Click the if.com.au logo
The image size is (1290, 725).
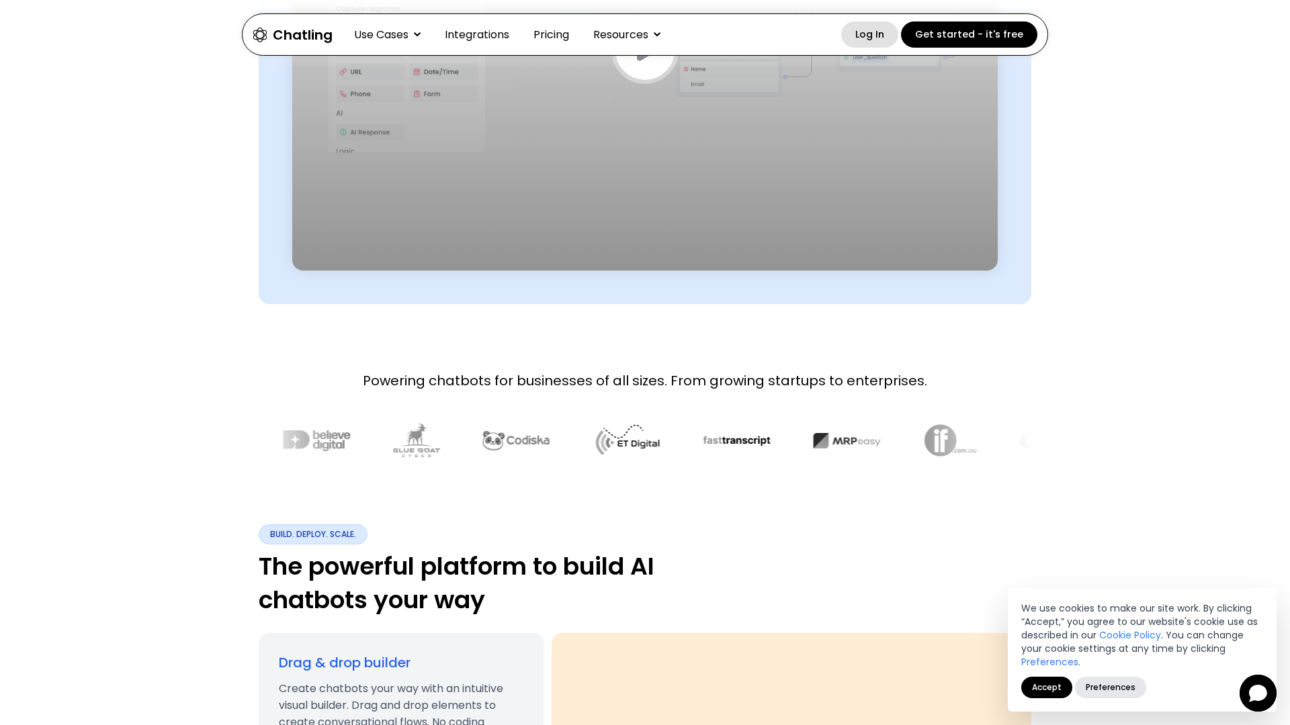(950, 440)
